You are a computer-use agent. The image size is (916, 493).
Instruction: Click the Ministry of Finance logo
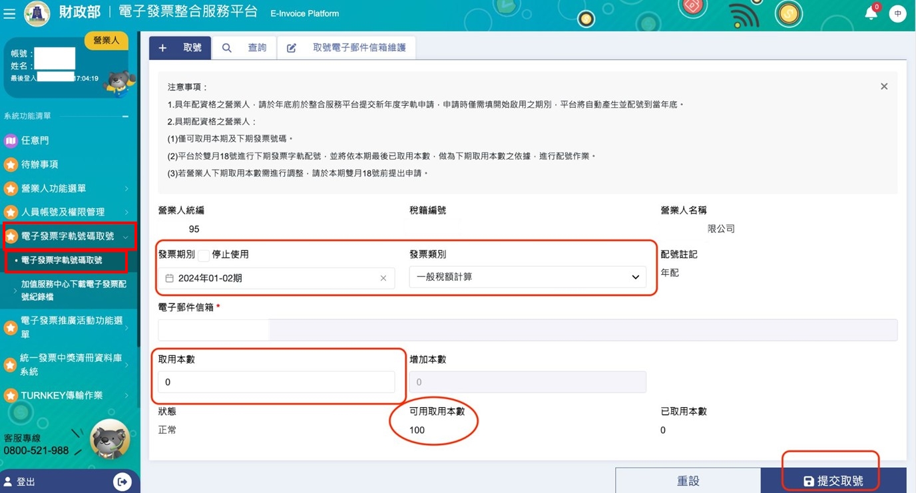(37, 13)
